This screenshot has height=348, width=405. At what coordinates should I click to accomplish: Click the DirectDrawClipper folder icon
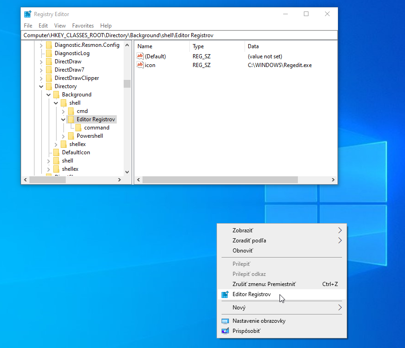(49, 78)
